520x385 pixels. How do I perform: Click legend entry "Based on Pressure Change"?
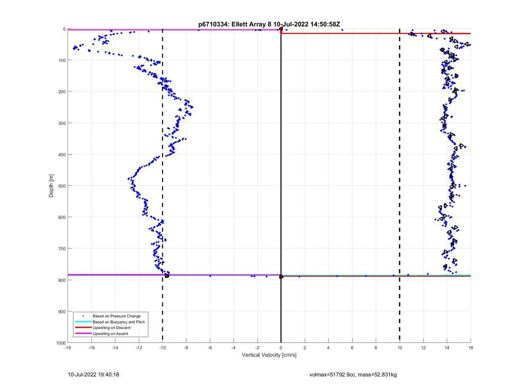coord(117,316)
